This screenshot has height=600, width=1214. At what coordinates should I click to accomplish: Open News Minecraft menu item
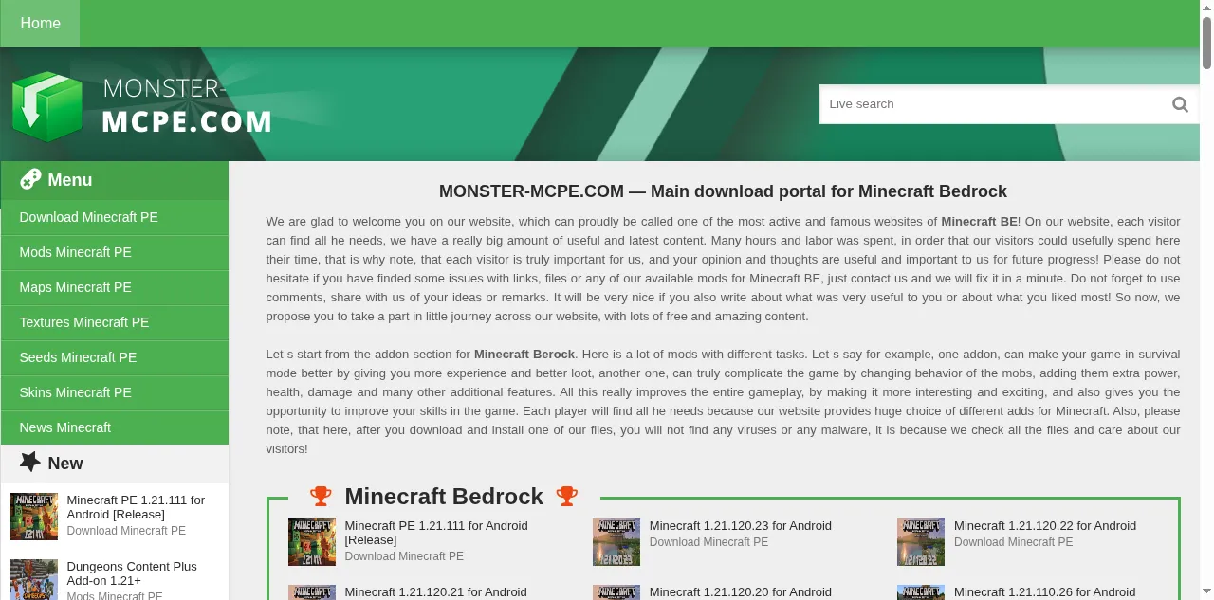click(115, 427)
